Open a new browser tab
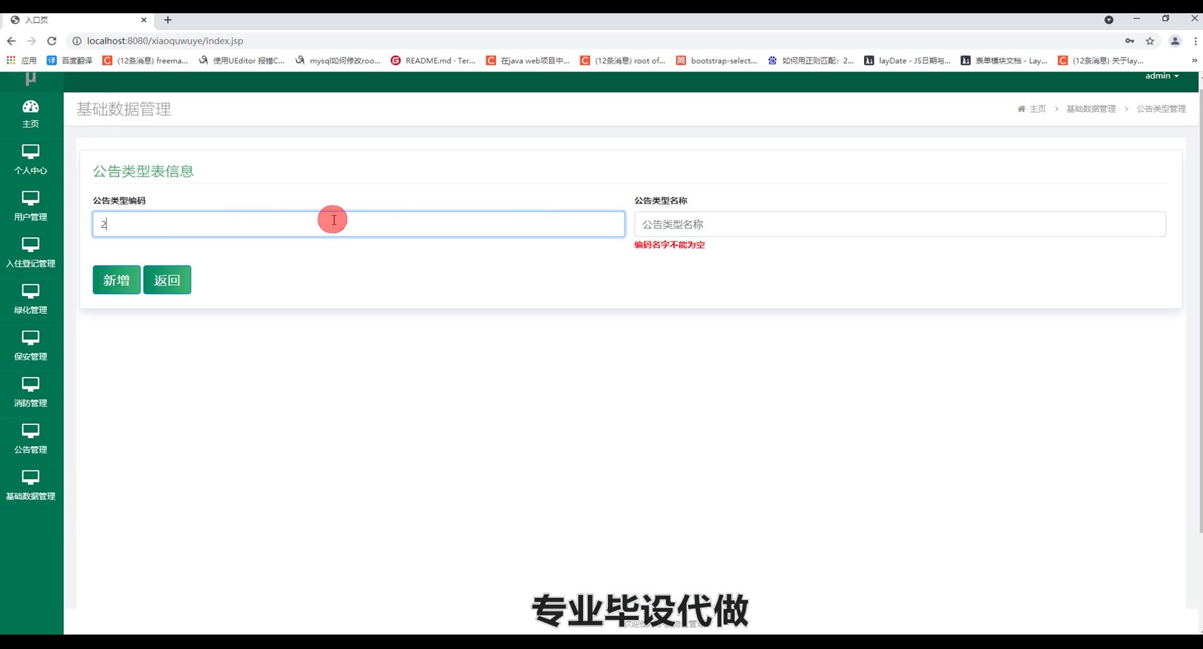 pyautogui.click(x=168, y=20)
